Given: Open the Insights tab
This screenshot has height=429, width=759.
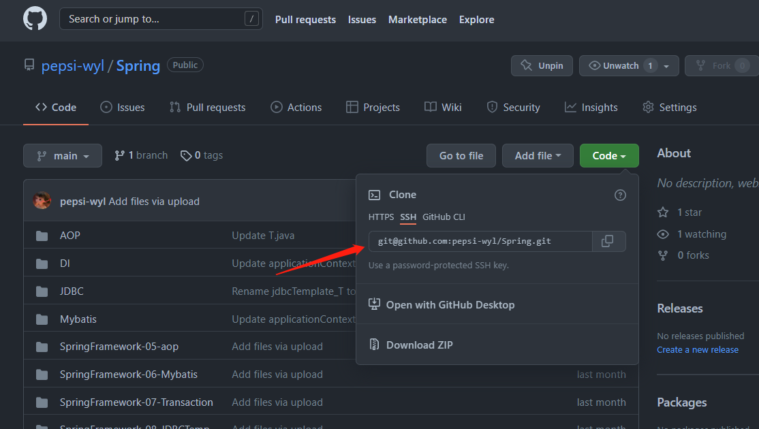Looking at the screenshot, I should tap(591, 108).
